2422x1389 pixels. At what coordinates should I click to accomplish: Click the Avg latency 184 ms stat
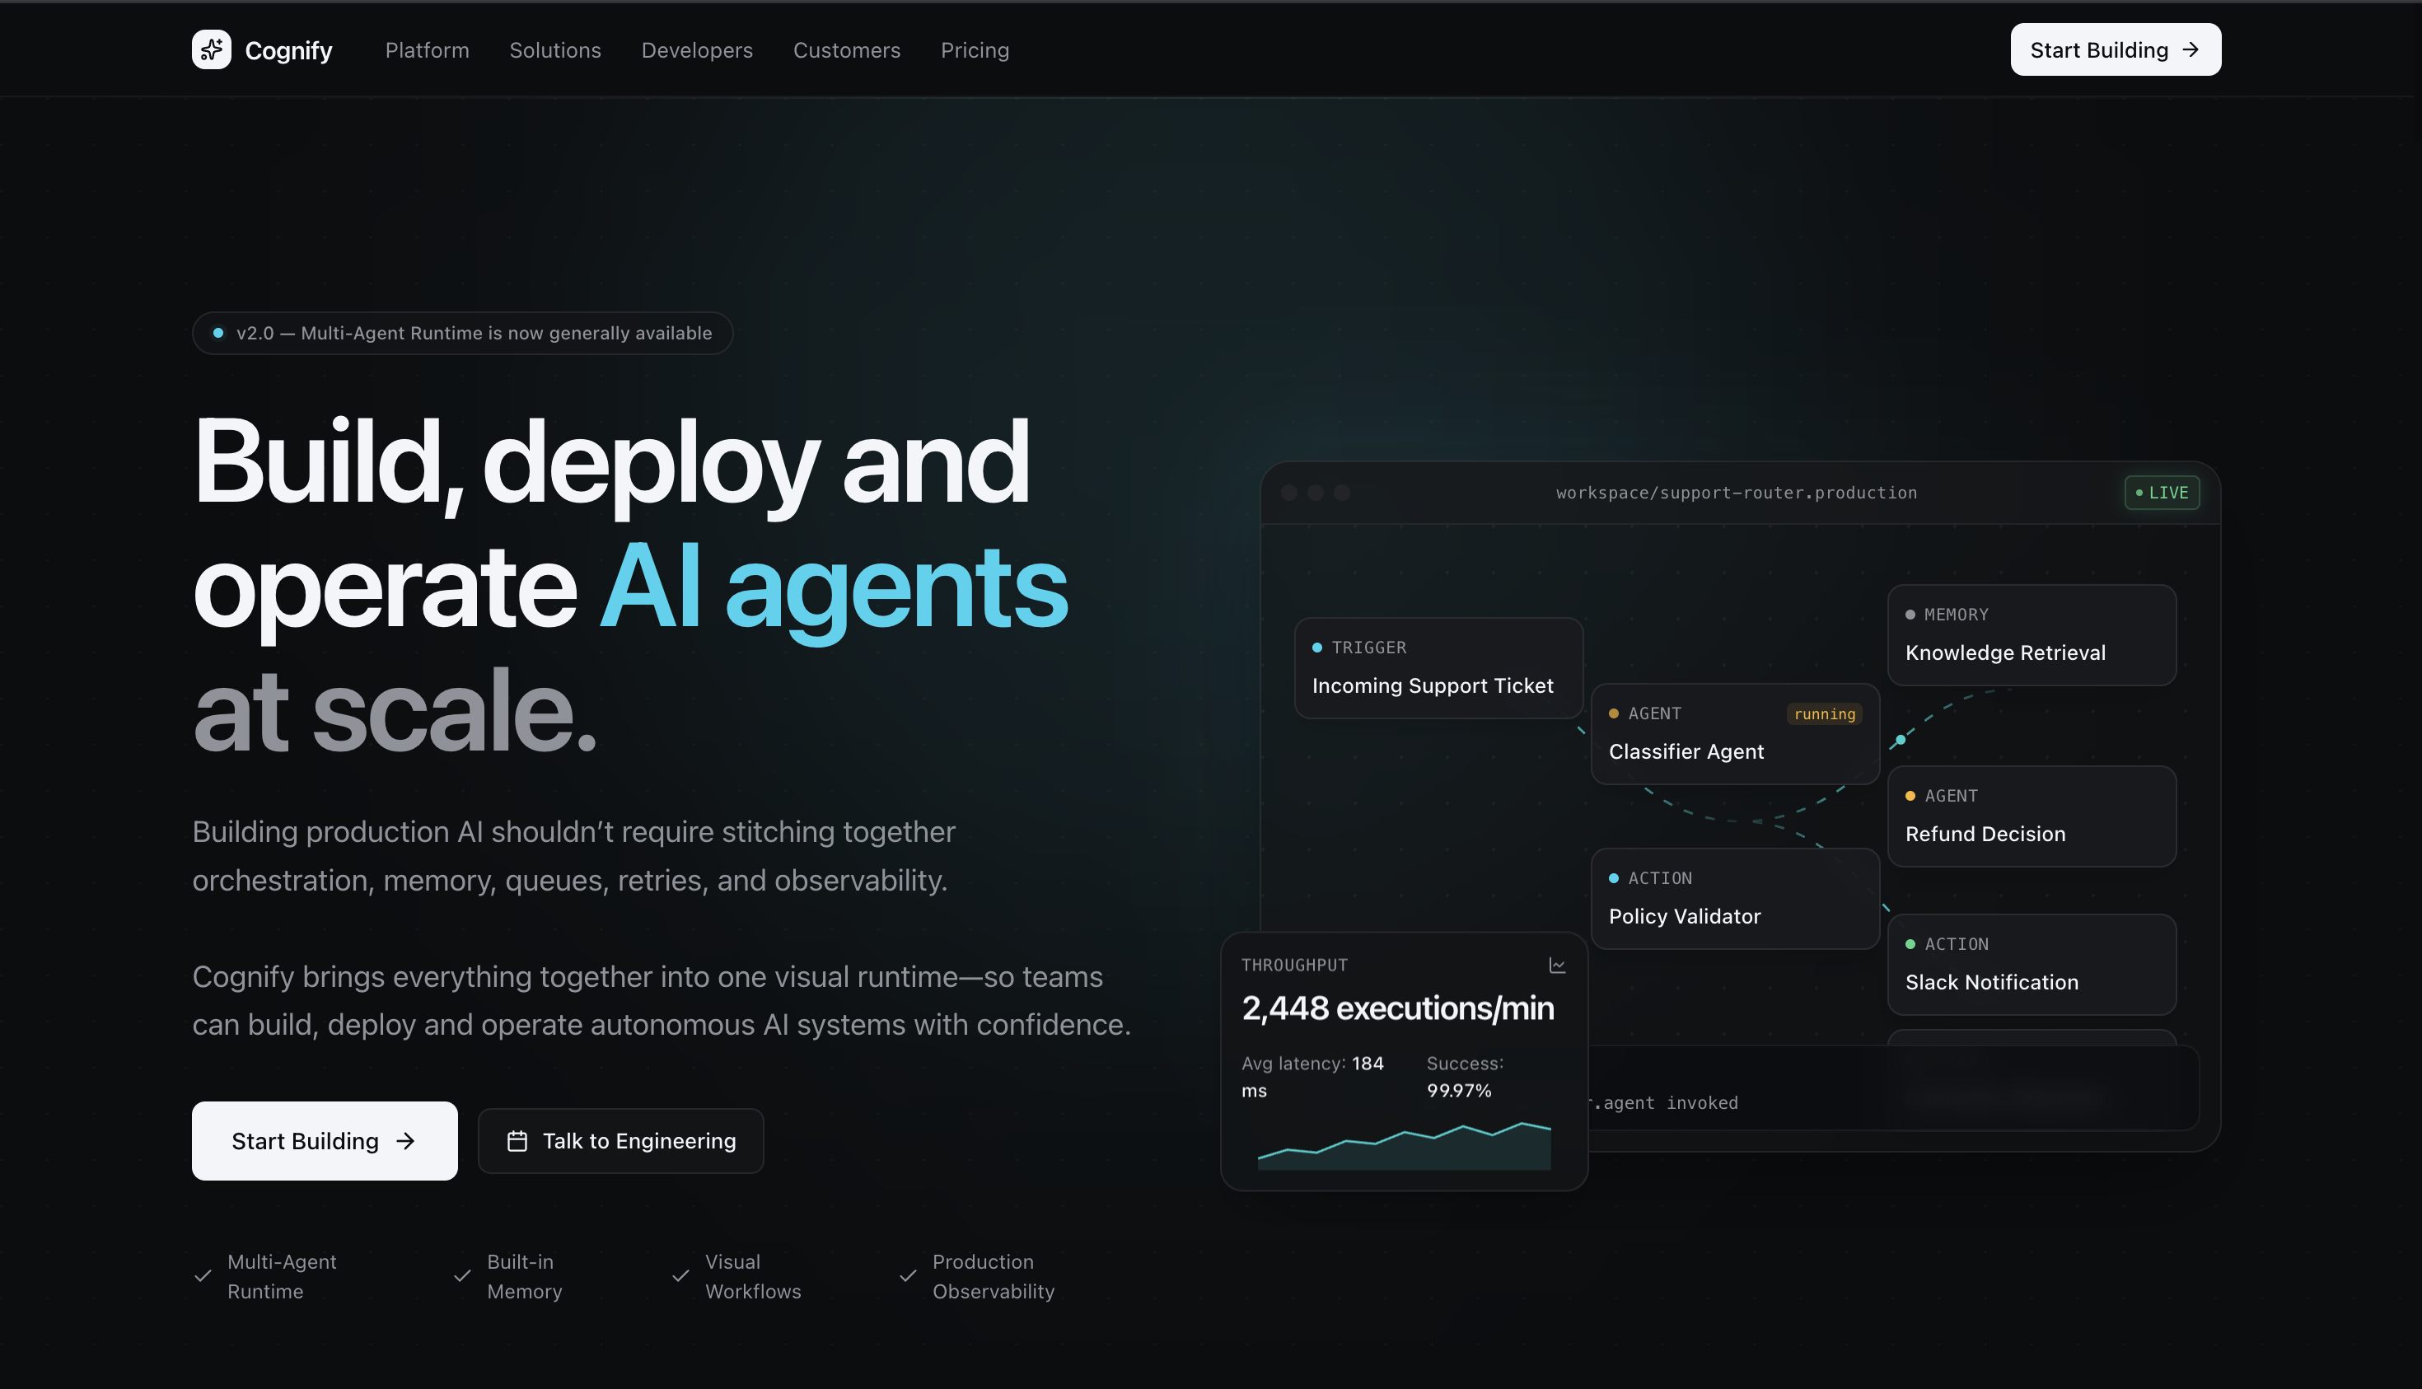1312,1076
